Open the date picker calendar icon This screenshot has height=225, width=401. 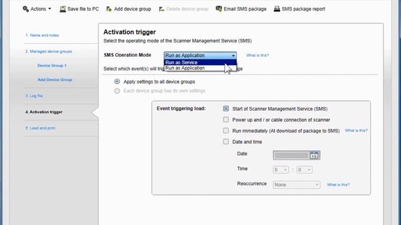(x=314, y=155)
